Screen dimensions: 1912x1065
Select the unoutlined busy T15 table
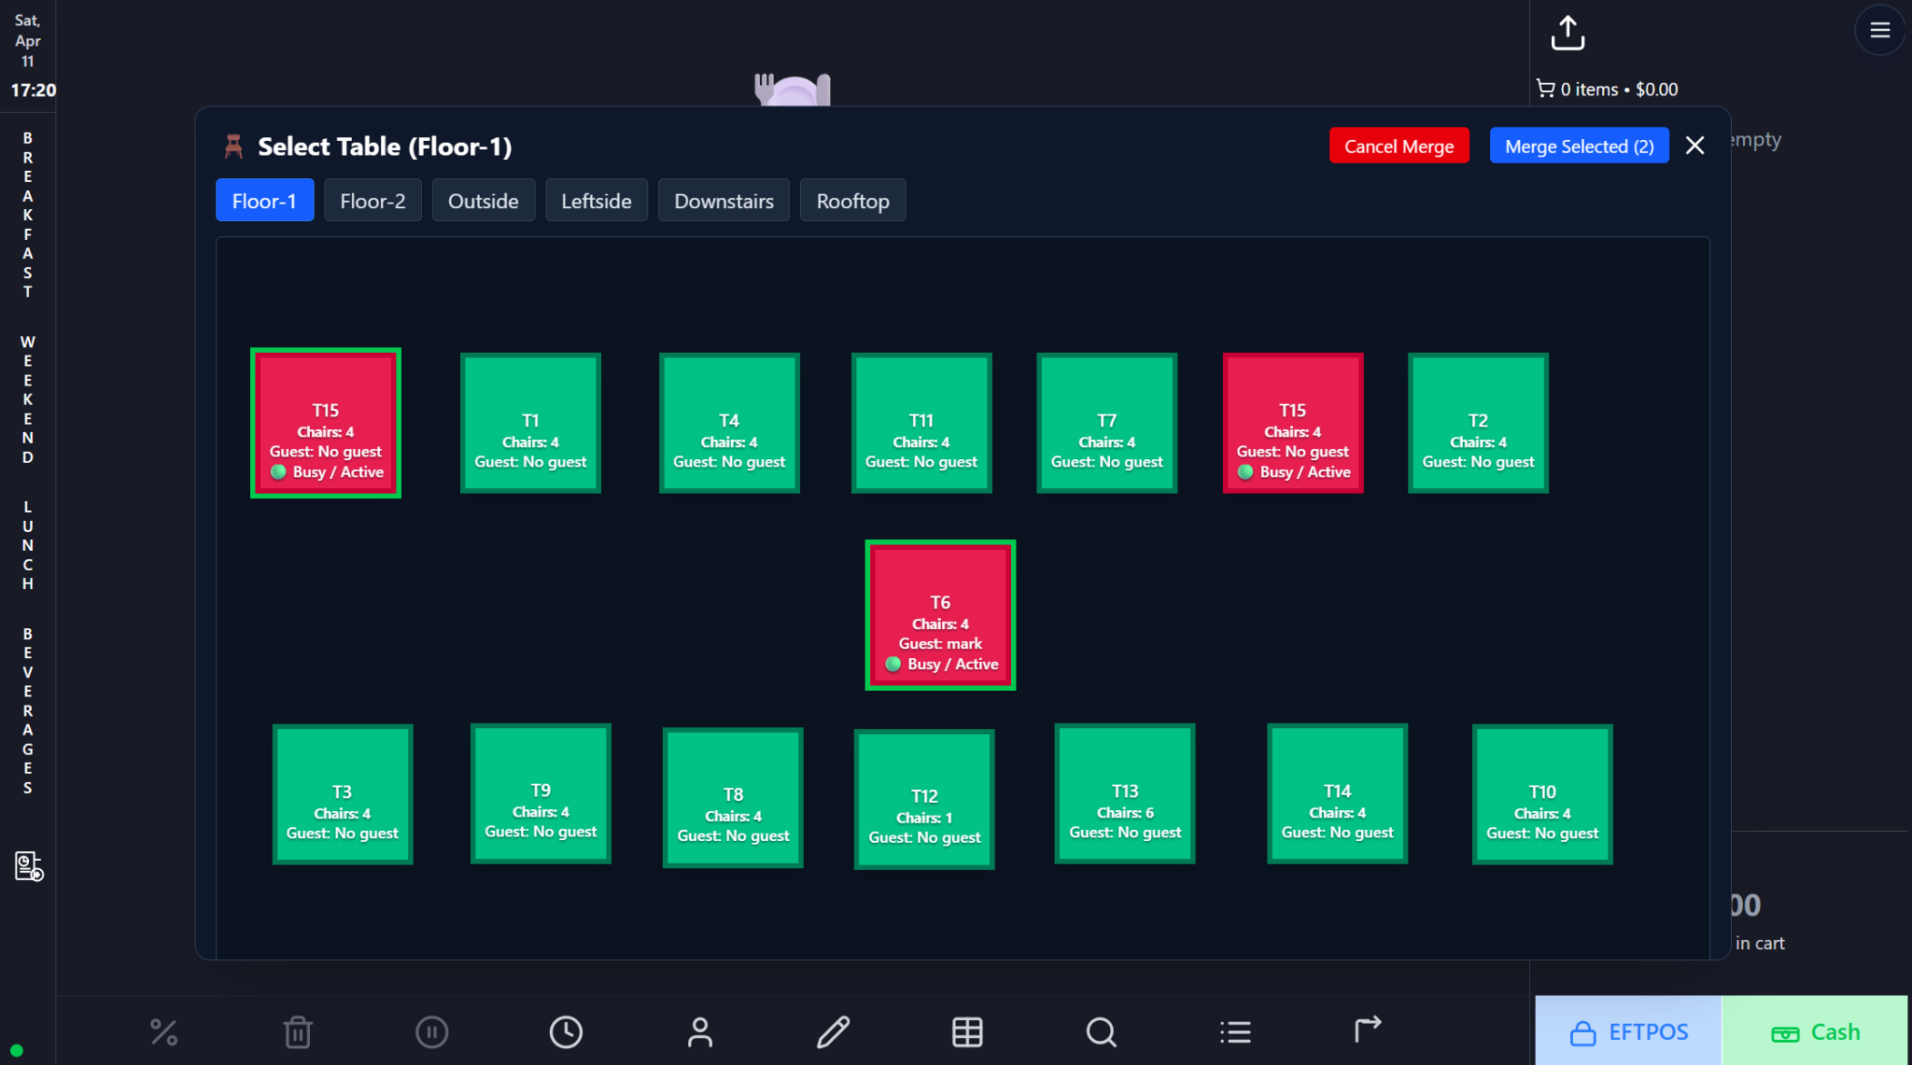pos(1293,423)
